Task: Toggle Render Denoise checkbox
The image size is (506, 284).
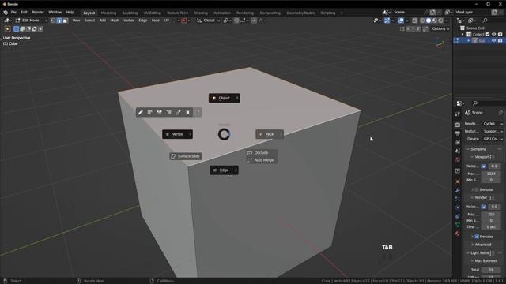Action: click(x=477, y=237)
